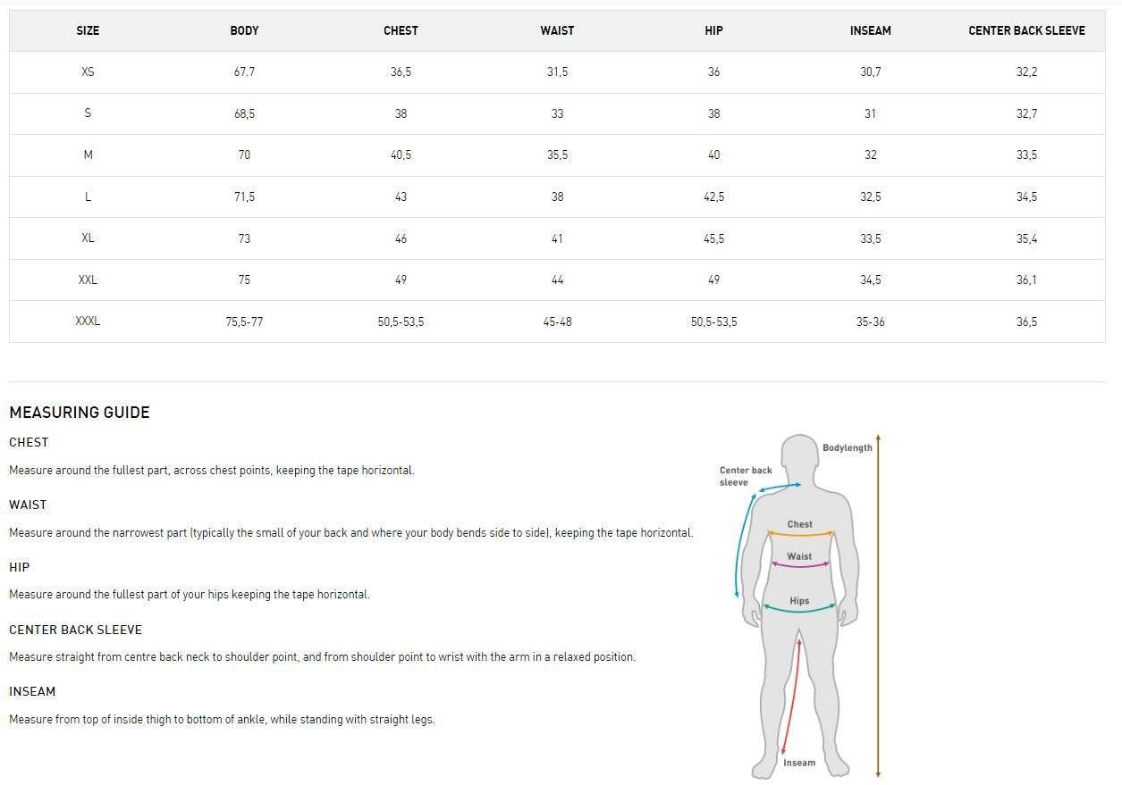The image size is (1122, 785).
Task: Click the tall brown bodylength arrow
Action: 878,605
